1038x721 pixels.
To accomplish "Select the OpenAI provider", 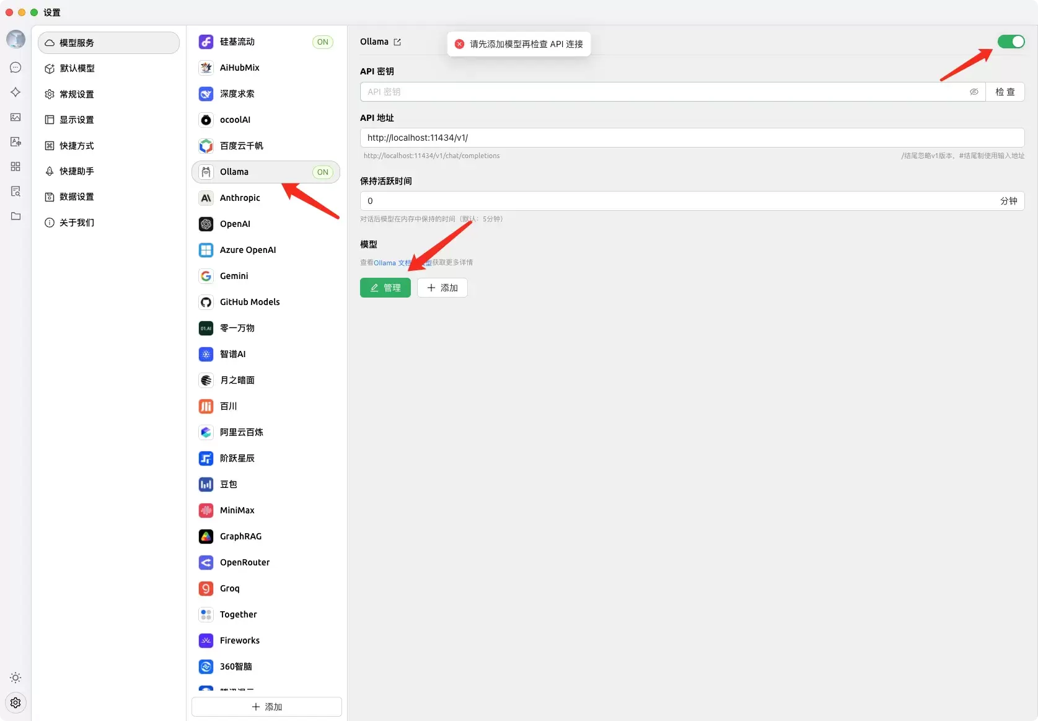I will [266, 224].
